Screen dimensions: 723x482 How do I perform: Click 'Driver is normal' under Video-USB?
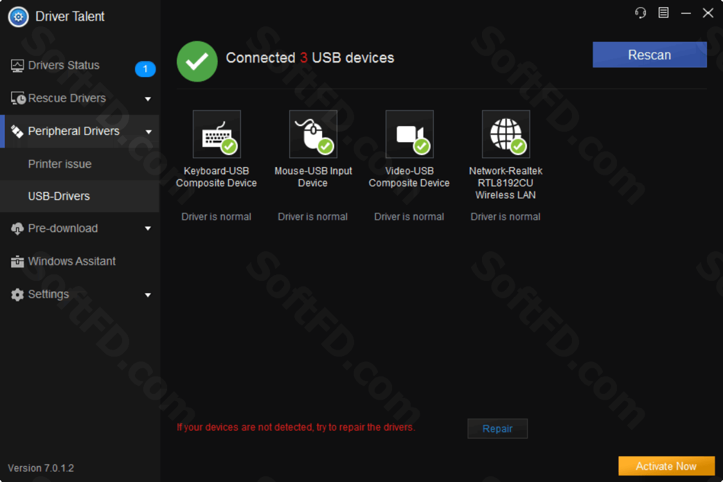(409, 217)
